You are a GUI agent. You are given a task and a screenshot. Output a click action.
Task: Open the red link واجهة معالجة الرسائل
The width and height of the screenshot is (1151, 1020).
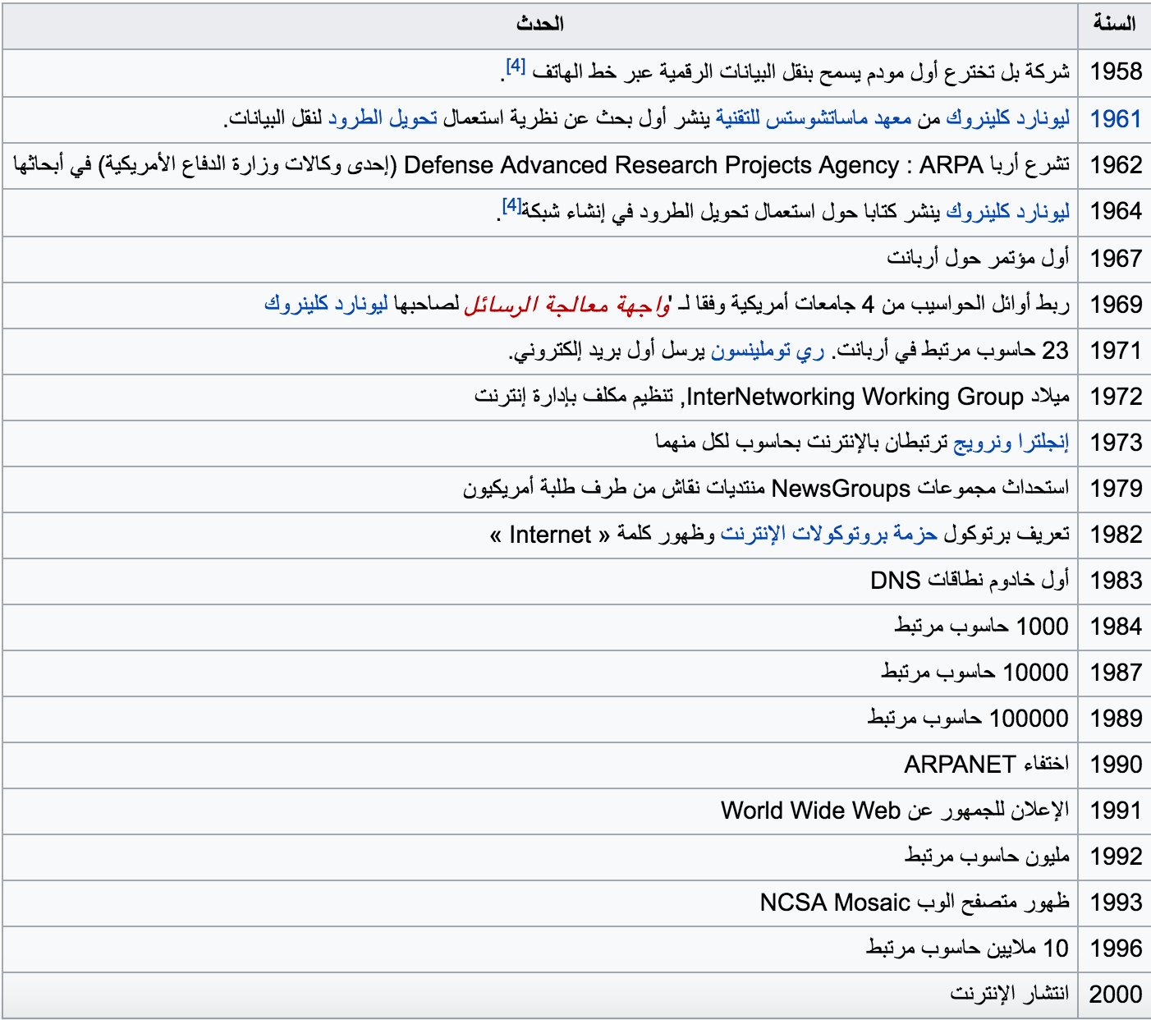[566, 305]
